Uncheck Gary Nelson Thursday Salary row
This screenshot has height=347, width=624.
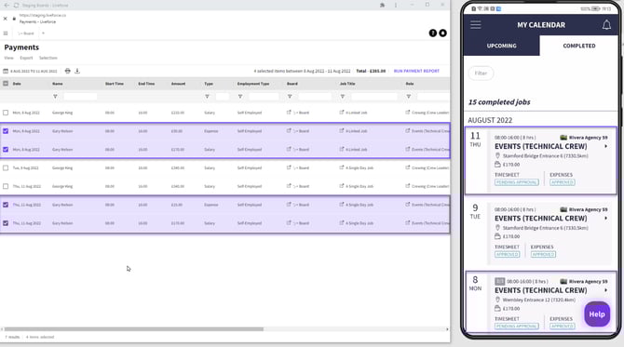6,223
